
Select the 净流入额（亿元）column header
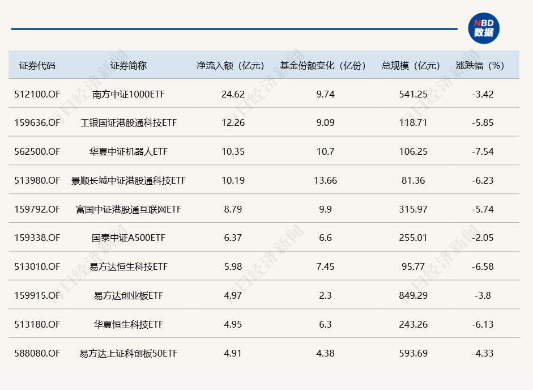(231, 65)
